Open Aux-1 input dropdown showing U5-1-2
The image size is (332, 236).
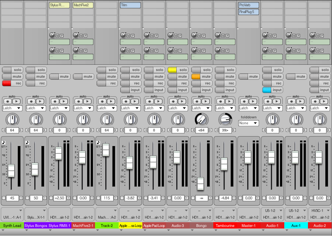(296, 211)
